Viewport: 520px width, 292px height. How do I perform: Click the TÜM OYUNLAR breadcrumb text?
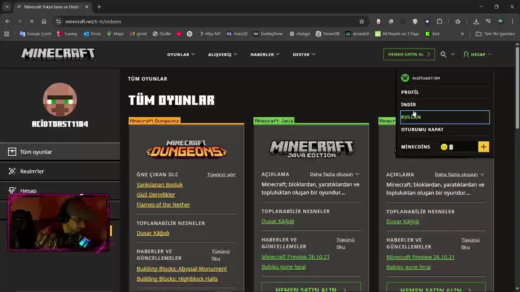pos(147,79)
